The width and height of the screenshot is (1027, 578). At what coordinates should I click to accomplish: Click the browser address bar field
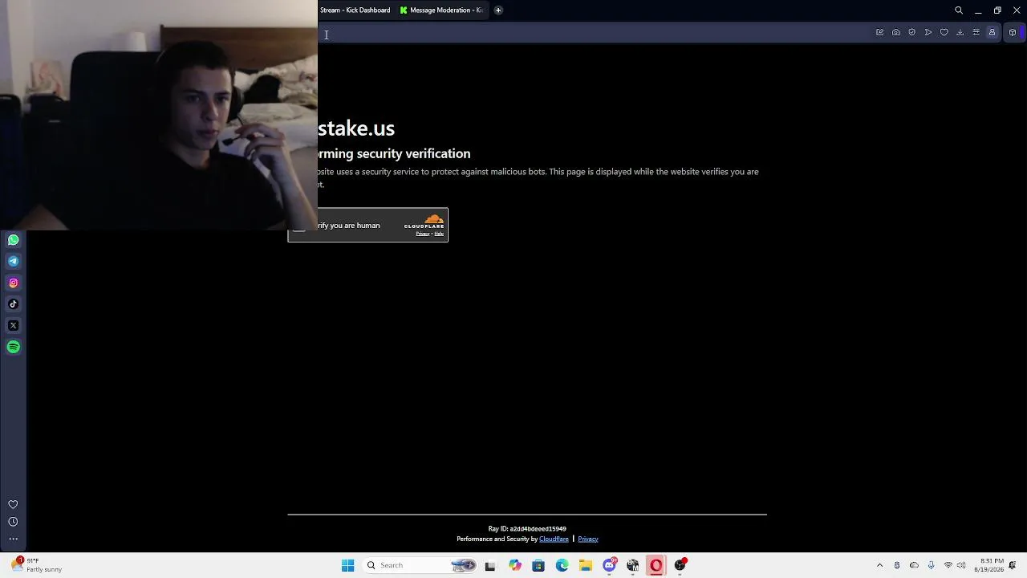point(594,33)
